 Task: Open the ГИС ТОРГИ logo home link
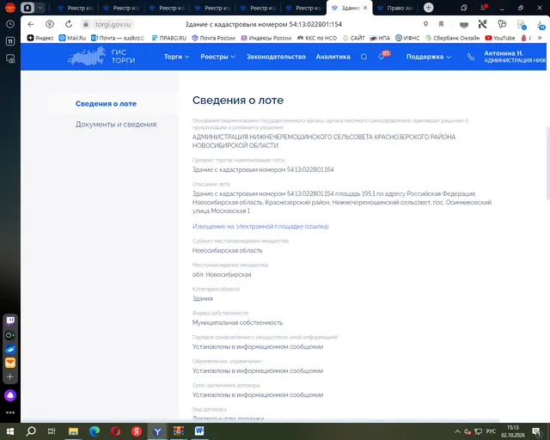point(101,57)
